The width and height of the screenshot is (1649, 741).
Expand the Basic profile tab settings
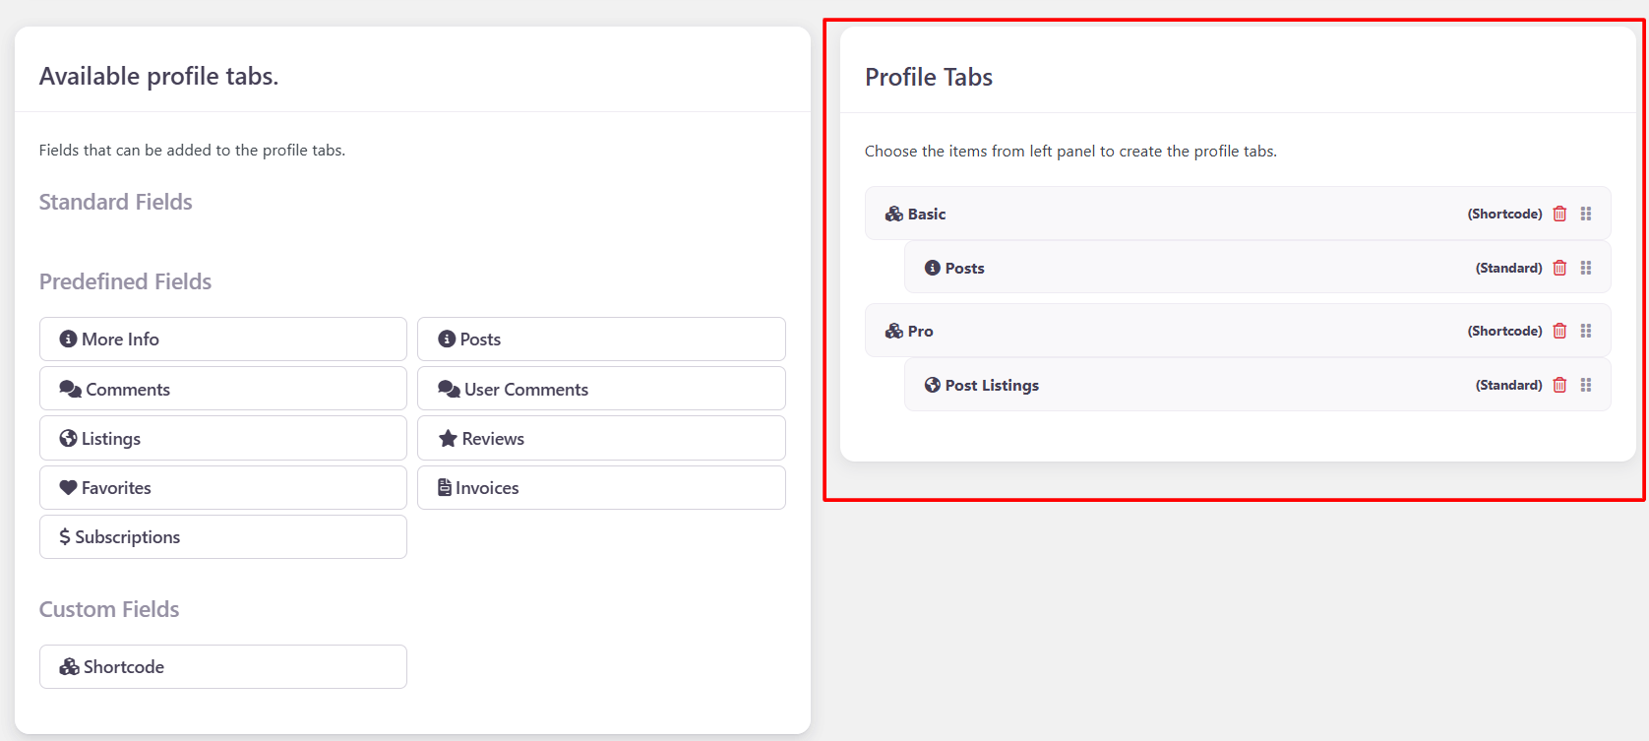coord(1131,214)
